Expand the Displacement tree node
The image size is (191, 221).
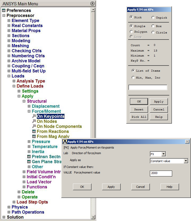pyautogui.click(x=29, y=106)
